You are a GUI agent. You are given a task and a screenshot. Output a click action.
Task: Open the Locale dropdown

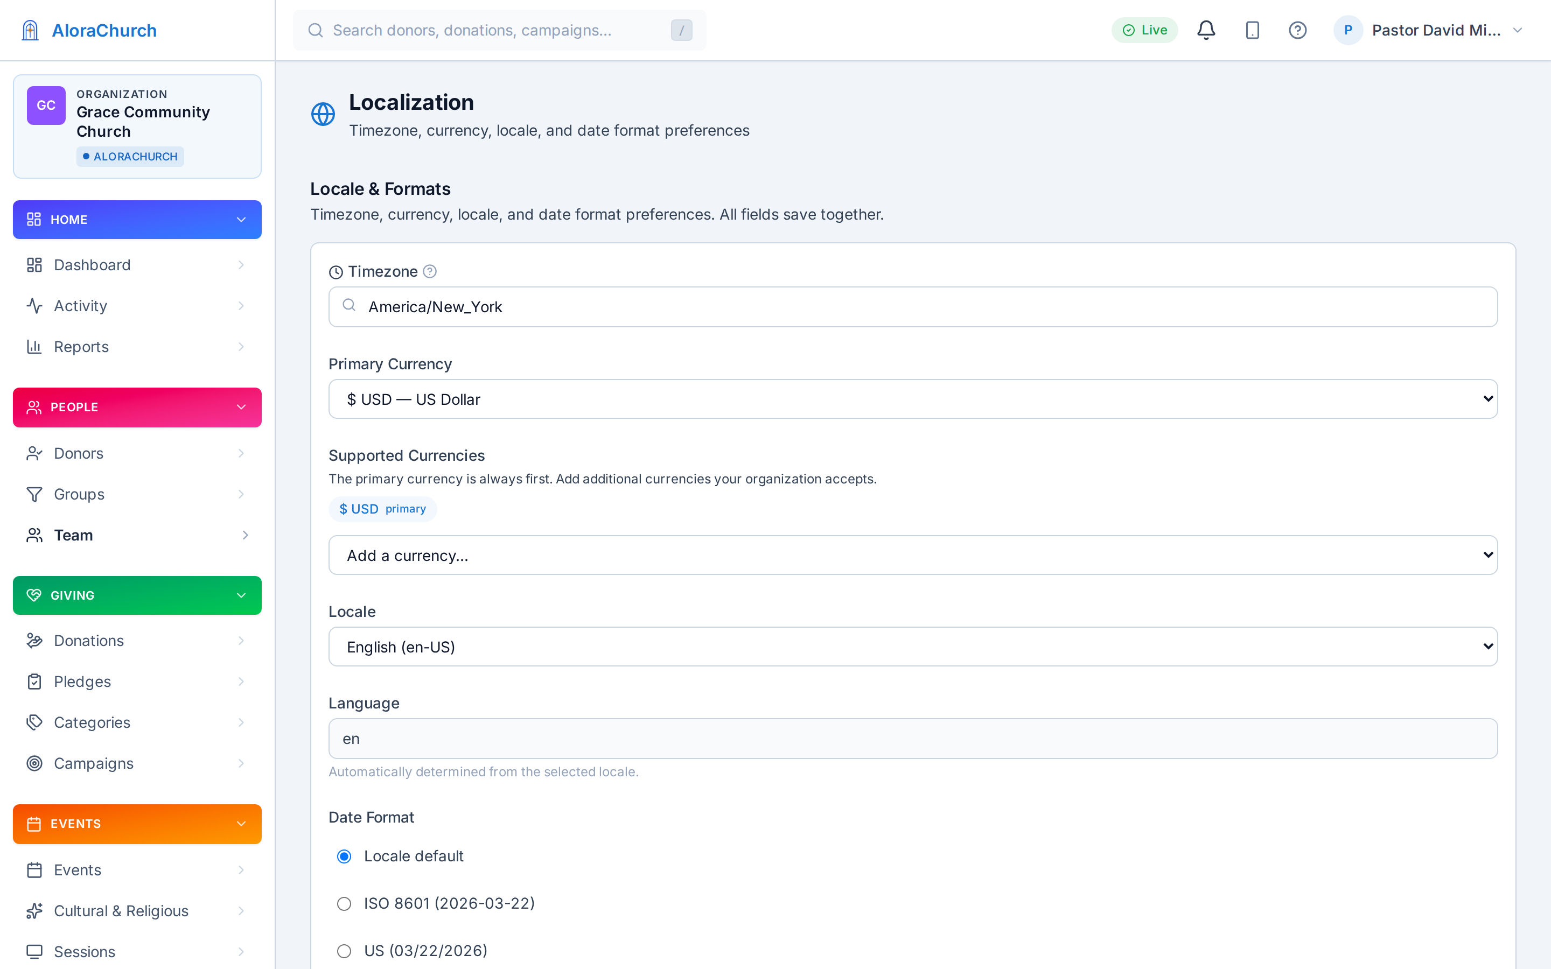click(x=913, y=647)
